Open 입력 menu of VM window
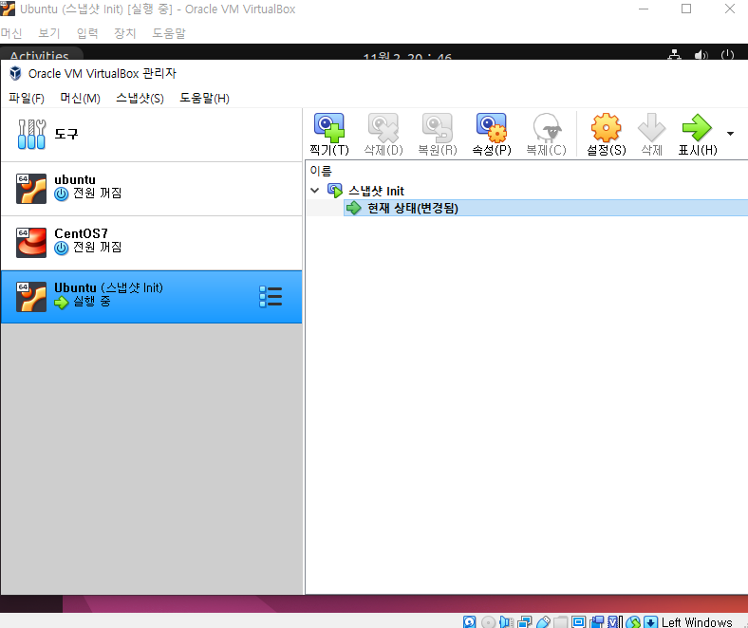Screen dimensions: 748x628 click(x=87, y=33)
